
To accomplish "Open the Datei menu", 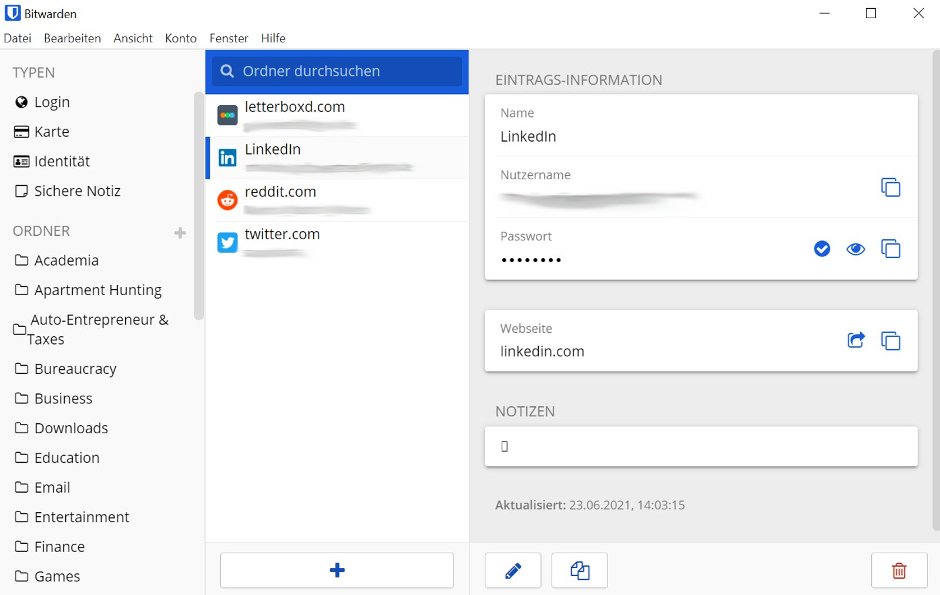I will (17, 38).
